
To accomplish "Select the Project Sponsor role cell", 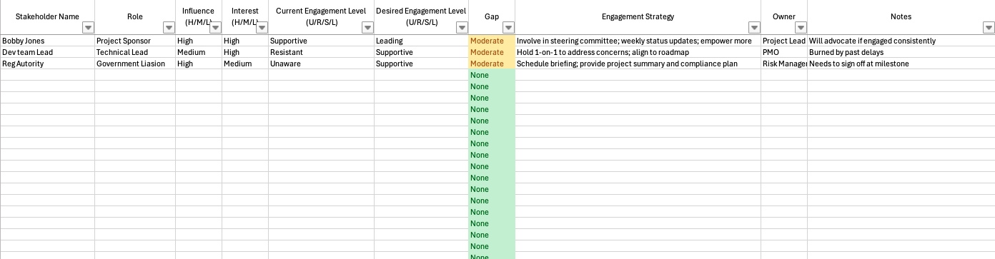I will pyautogui.click(x=135, y=41).
